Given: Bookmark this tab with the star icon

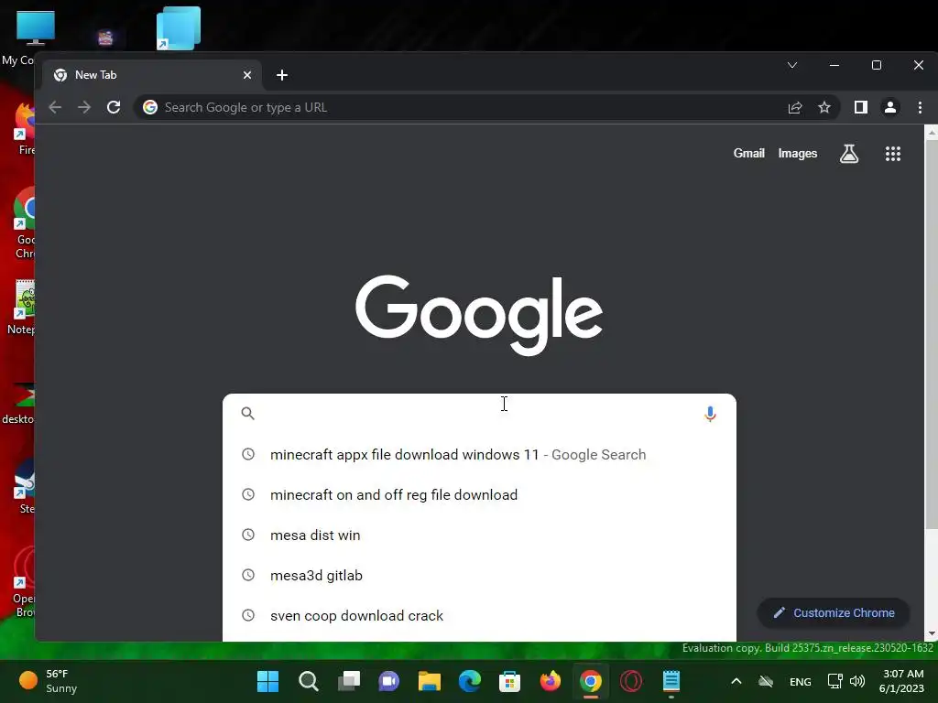Looking at the screenshot, I should (x=824, y=108).
